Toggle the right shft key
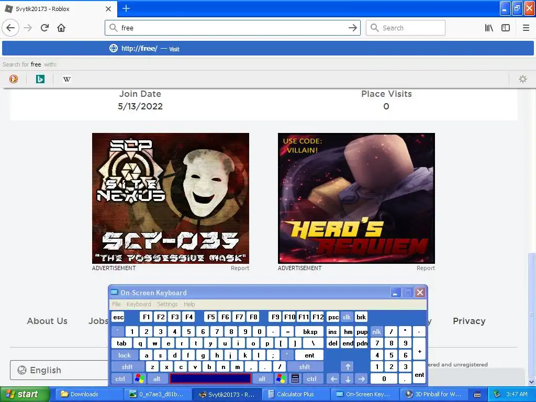The width and height of the screenshot is (536, 402). point(304,367)
